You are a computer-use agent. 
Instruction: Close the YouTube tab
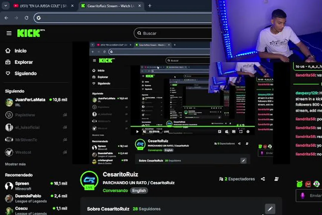pyautogui.click(x=72, y=6)
